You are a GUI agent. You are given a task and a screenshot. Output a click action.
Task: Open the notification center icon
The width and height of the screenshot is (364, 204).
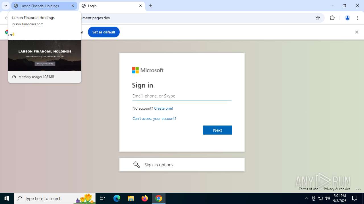click(355, 198)
